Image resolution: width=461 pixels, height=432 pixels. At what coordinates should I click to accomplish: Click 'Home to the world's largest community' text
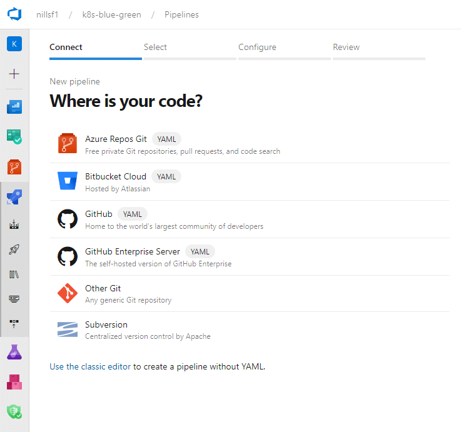(174, 226)
